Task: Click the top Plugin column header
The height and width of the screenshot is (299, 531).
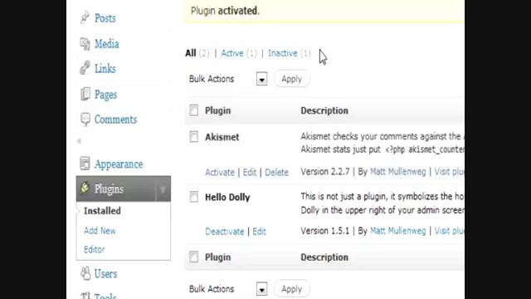Action: pos(217,110)
